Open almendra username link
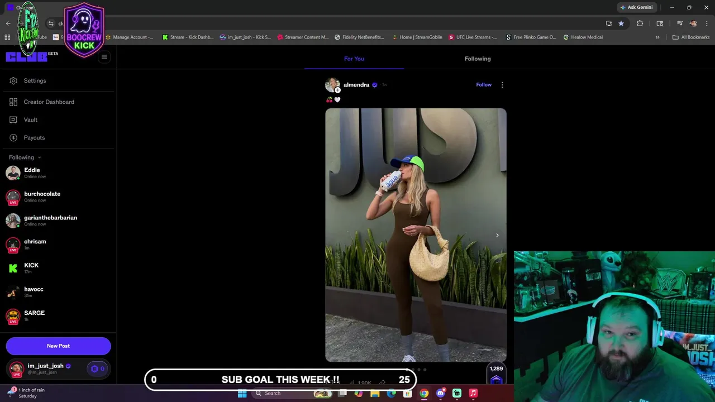 tap(356, 85)
